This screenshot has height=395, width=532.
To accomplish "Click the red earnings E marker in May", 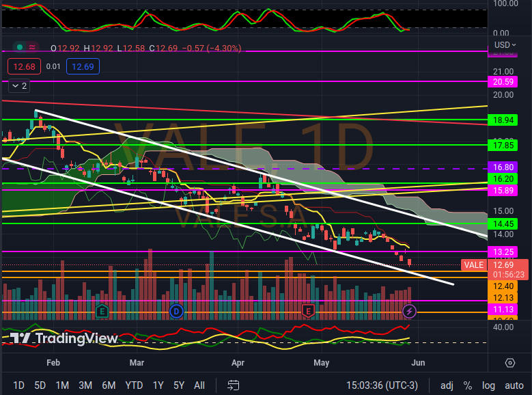I will 308,311.
